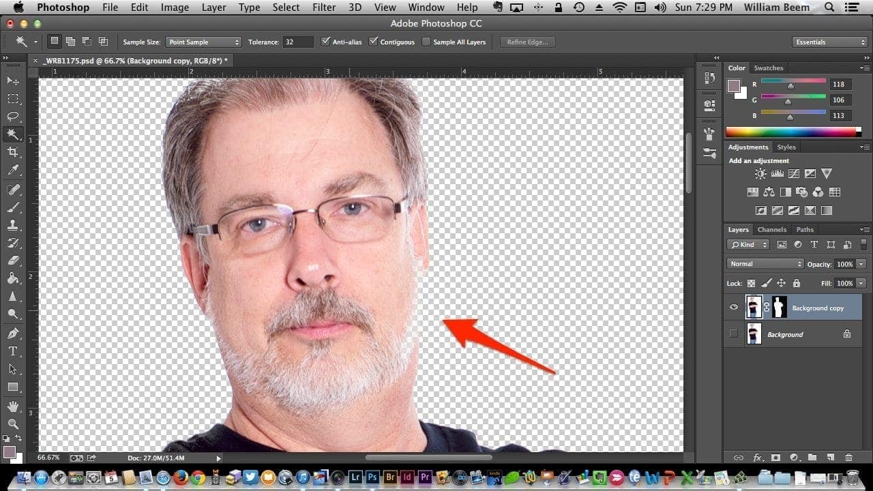
Task: Select the Rectangular Marquee tool
Action: (x=13, y=98)
